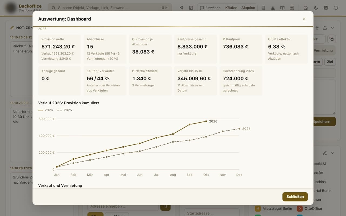Click the Schließen button
This screenshot has height=216, width=346.
(295, 197)
